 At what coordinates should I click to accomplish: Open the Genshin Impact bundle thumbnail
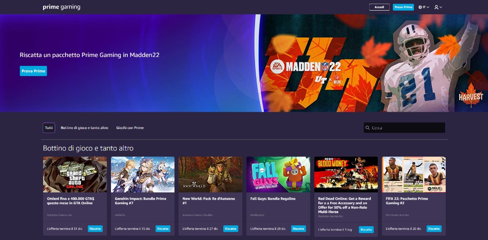tap(143, 175)
